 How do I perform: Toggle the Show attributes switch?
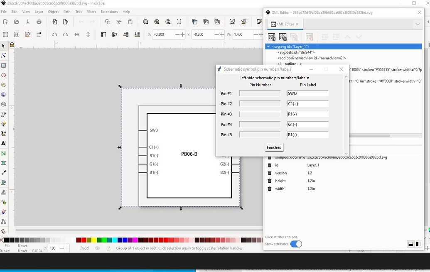point(296,244)
